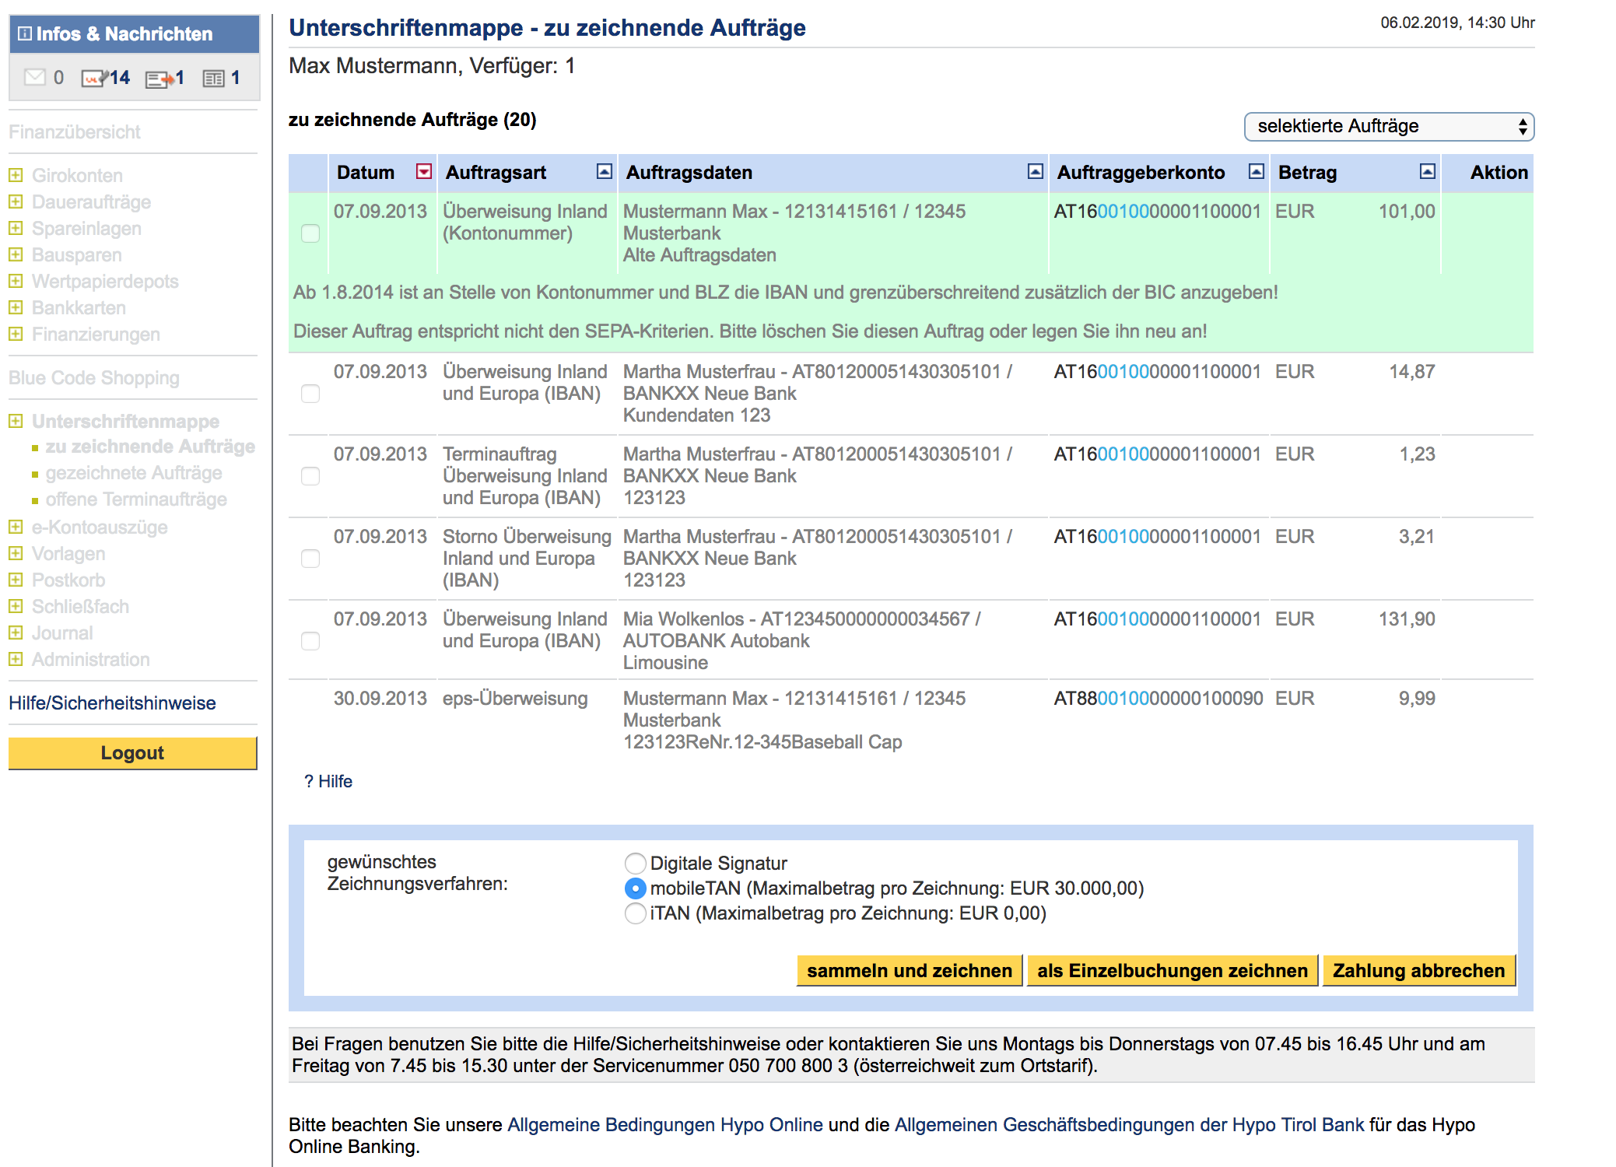Open gezeichnete Aufträge submenu item
This screenshot has height=1167, width=1616.
133,473
